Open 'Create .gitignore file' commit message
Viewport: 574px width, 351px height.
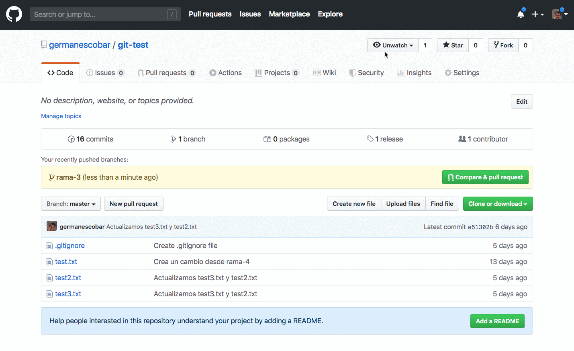(x=186, y=246)
